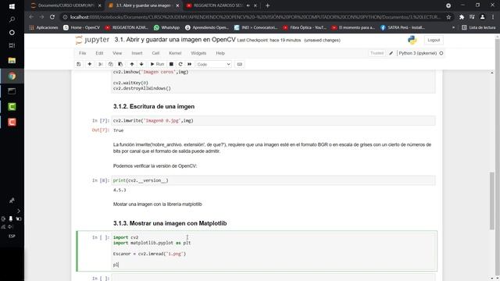Restart the kernel from the toolbar
This screenshot has height=281, width=500.
(x=180, y=64)
